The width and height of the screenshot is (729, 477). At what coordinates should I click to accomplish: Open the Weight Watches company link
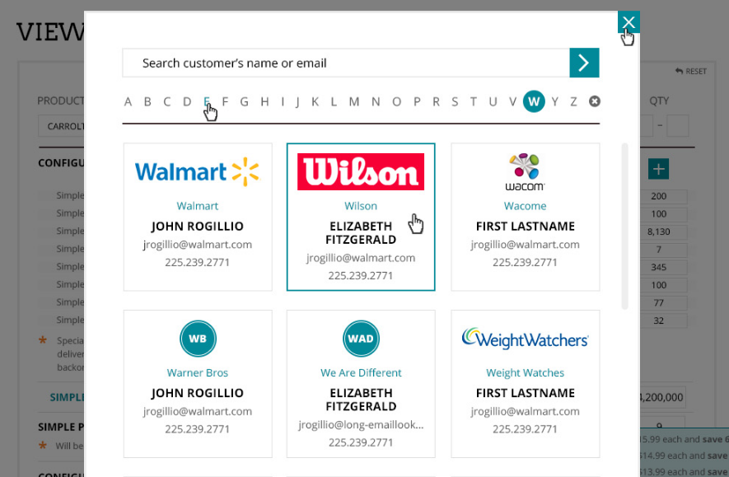(x=525, y=373)
